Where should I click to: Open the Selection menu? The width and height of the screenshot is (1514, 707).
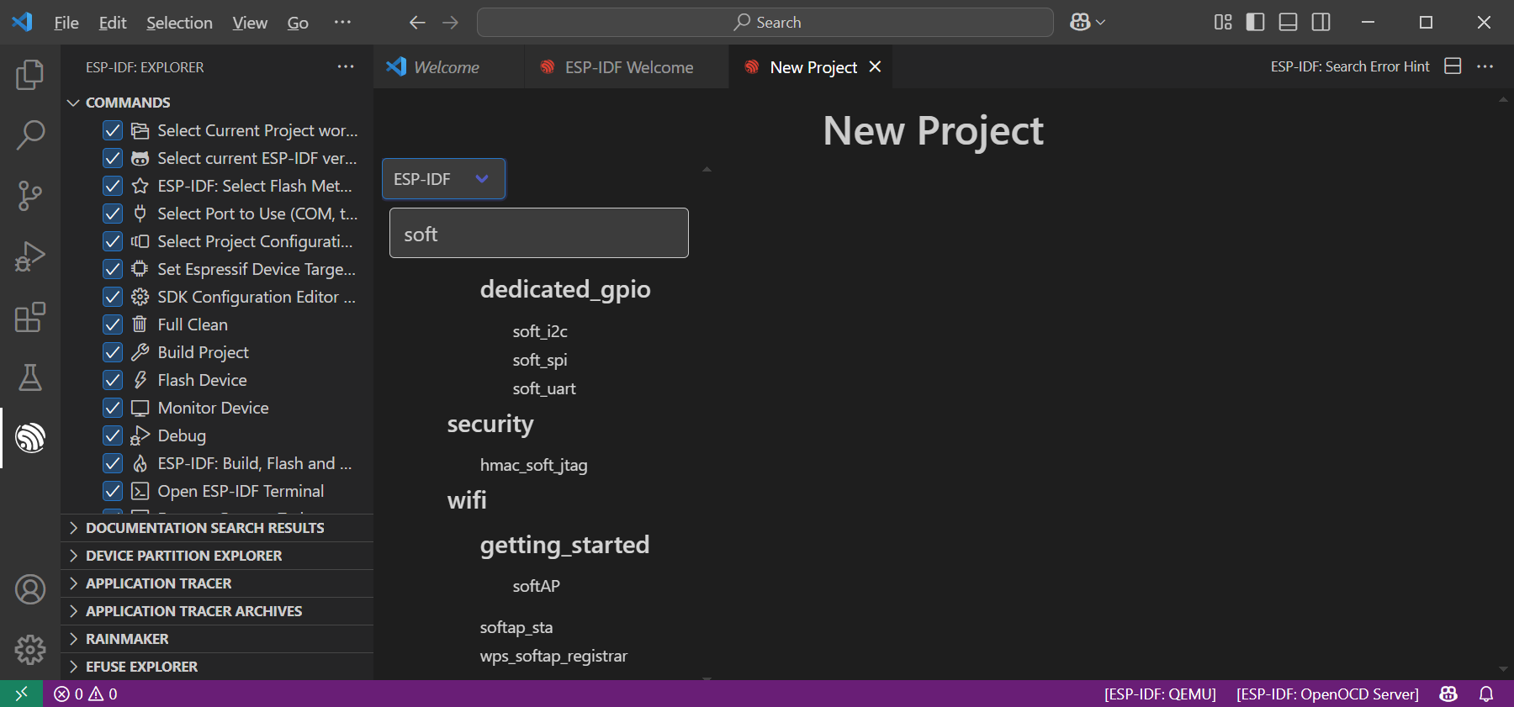pyautogui.click(x=179, y=23)
